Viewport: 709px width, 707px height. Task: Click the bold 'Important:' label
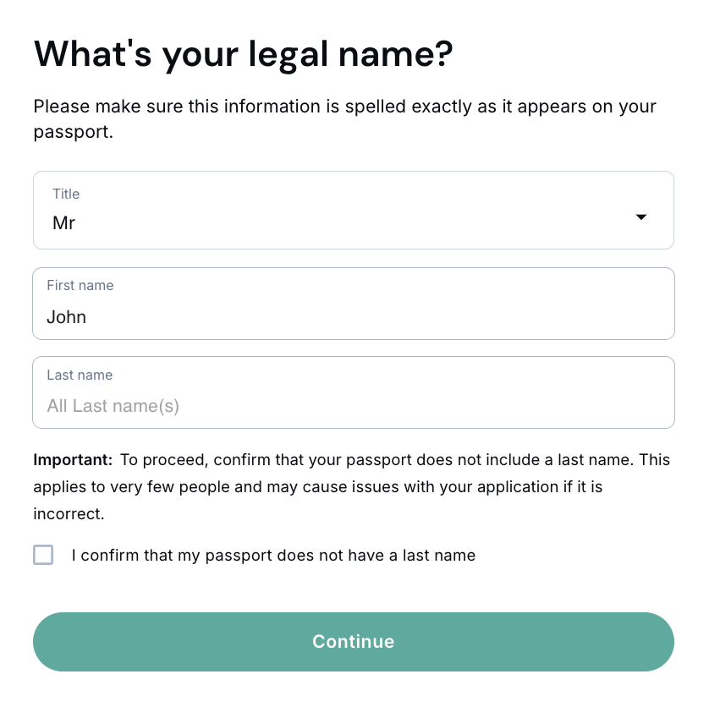(73, 460)
